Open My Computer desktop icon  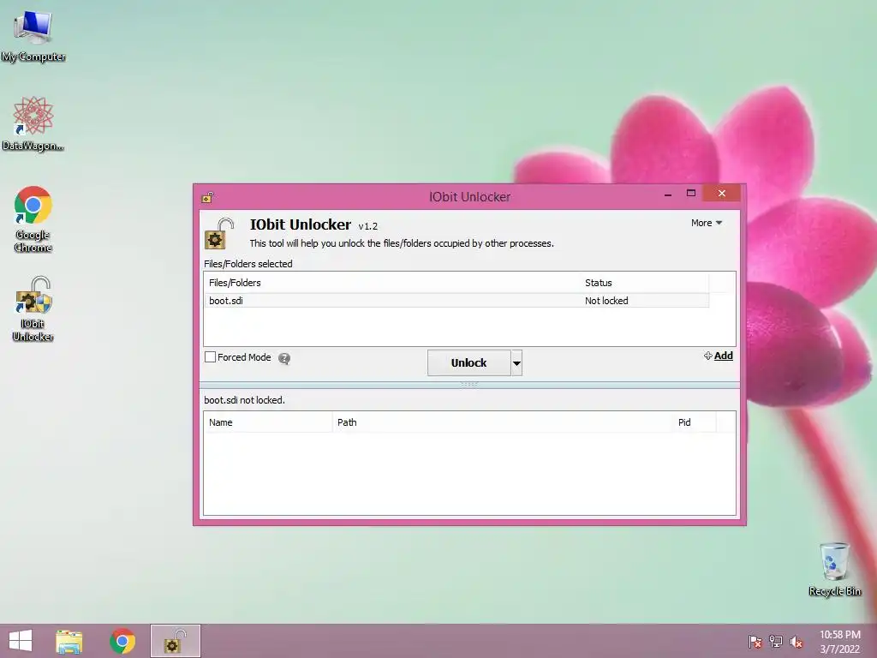(x=33, y=36)
